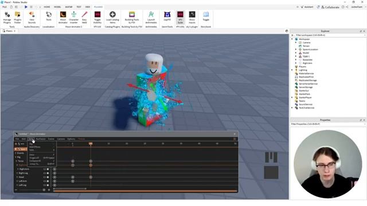The width and height of the screenshot is (367, 206).
Task: Expand the RightArm item in Explorer
Action: click(296, 63)
